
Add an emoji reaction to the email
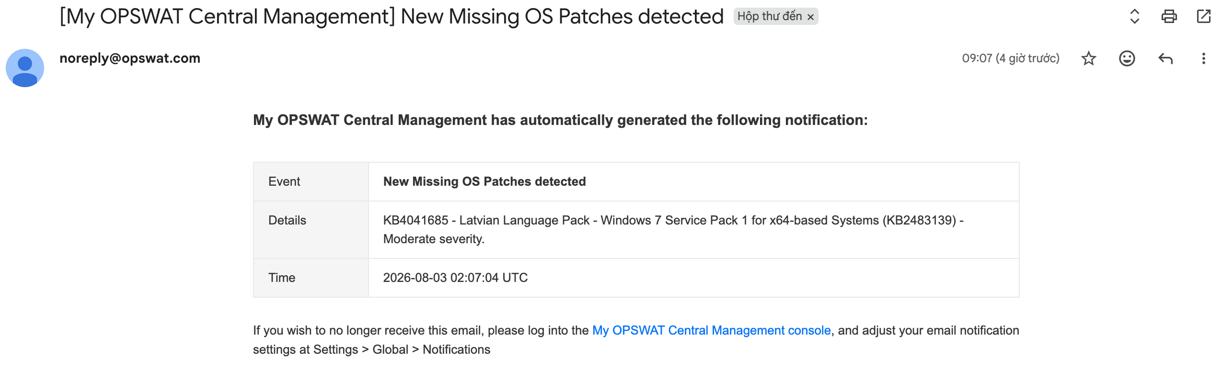pos(1127,58)
